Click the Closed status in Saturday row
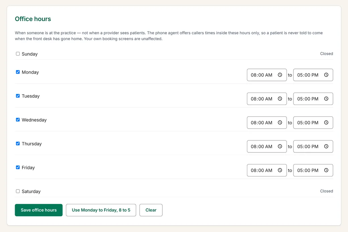 point(327,191)
